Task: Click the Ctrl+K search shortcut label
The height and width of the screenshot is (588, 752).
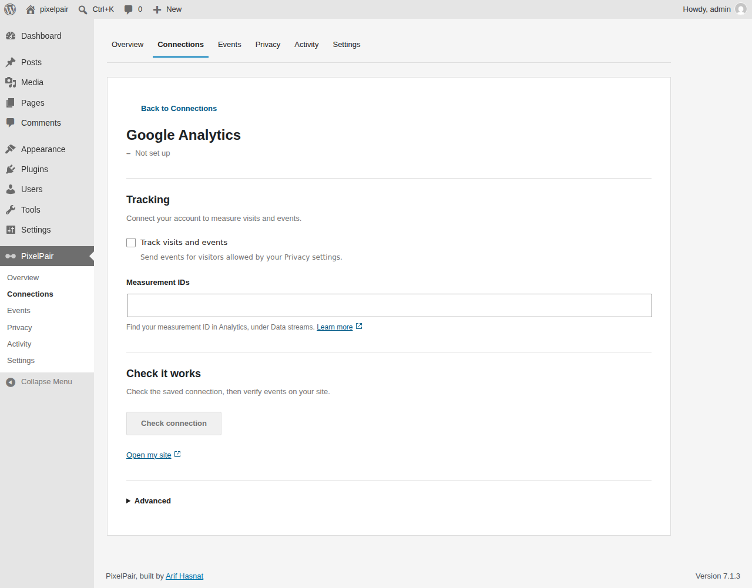Action: pos(103,9)
